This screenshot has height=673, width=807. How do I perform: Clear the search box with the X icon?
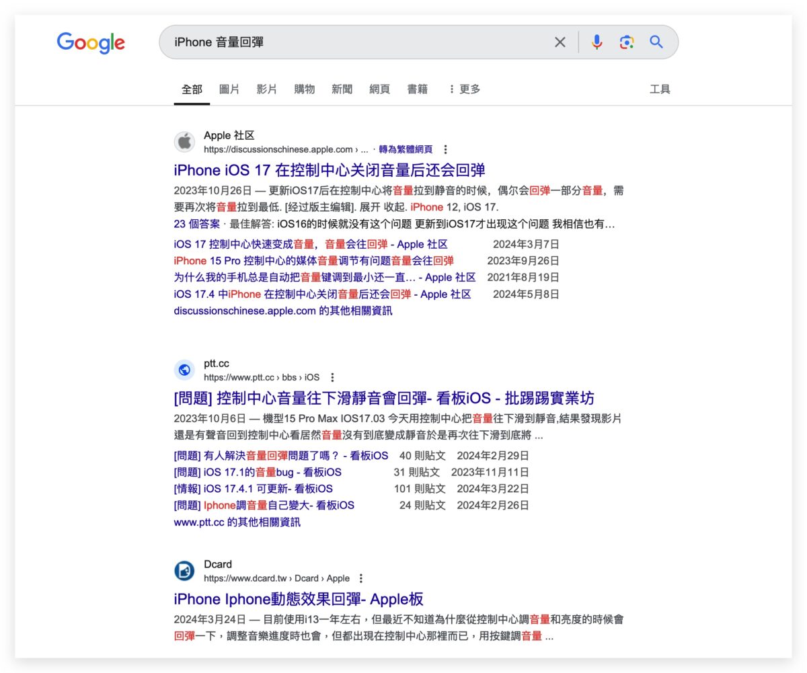(x=560, y=42)
